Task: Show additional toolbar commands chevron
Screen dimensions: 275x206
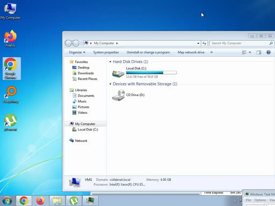Action: point(212,52)
